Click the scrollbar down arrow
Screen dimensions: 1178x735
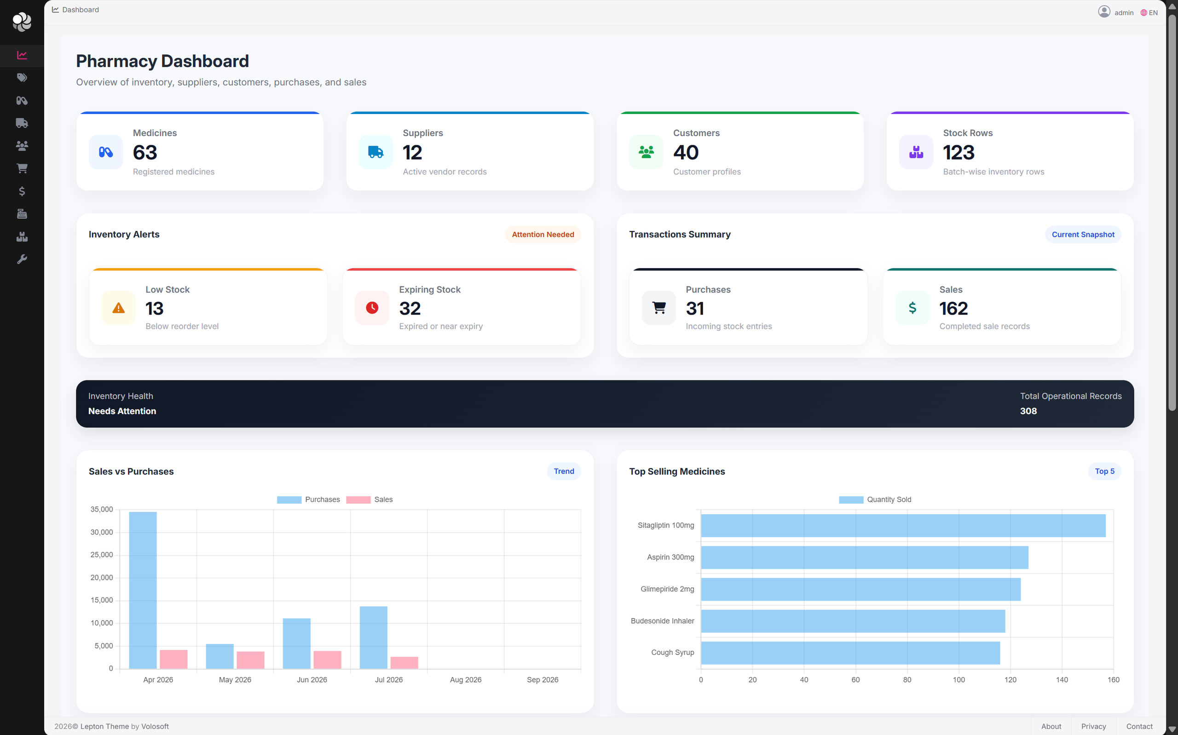pyautogui.click(x=1172, y=729)
